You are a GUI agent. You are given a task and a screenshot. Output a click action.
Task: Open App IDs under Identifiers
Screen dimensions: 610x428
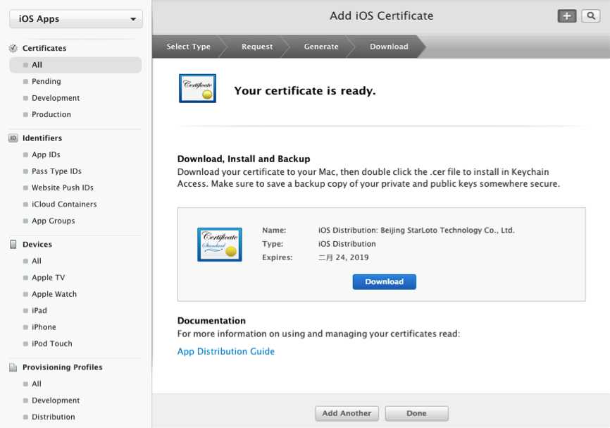(x=46, y=154)
